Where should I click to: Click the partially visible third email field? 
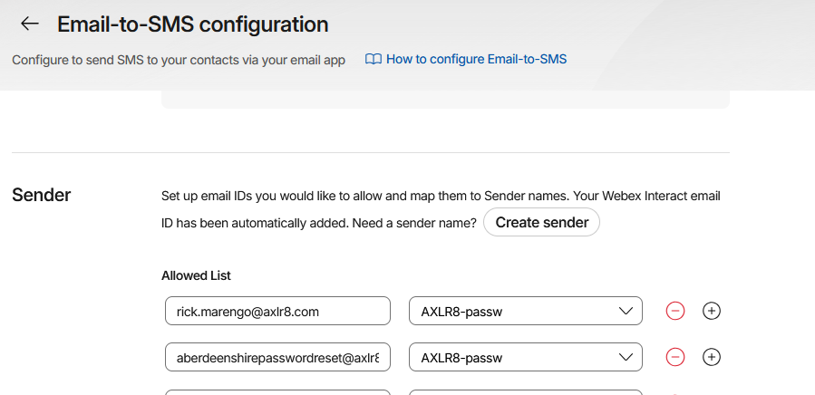pos(277,392)
